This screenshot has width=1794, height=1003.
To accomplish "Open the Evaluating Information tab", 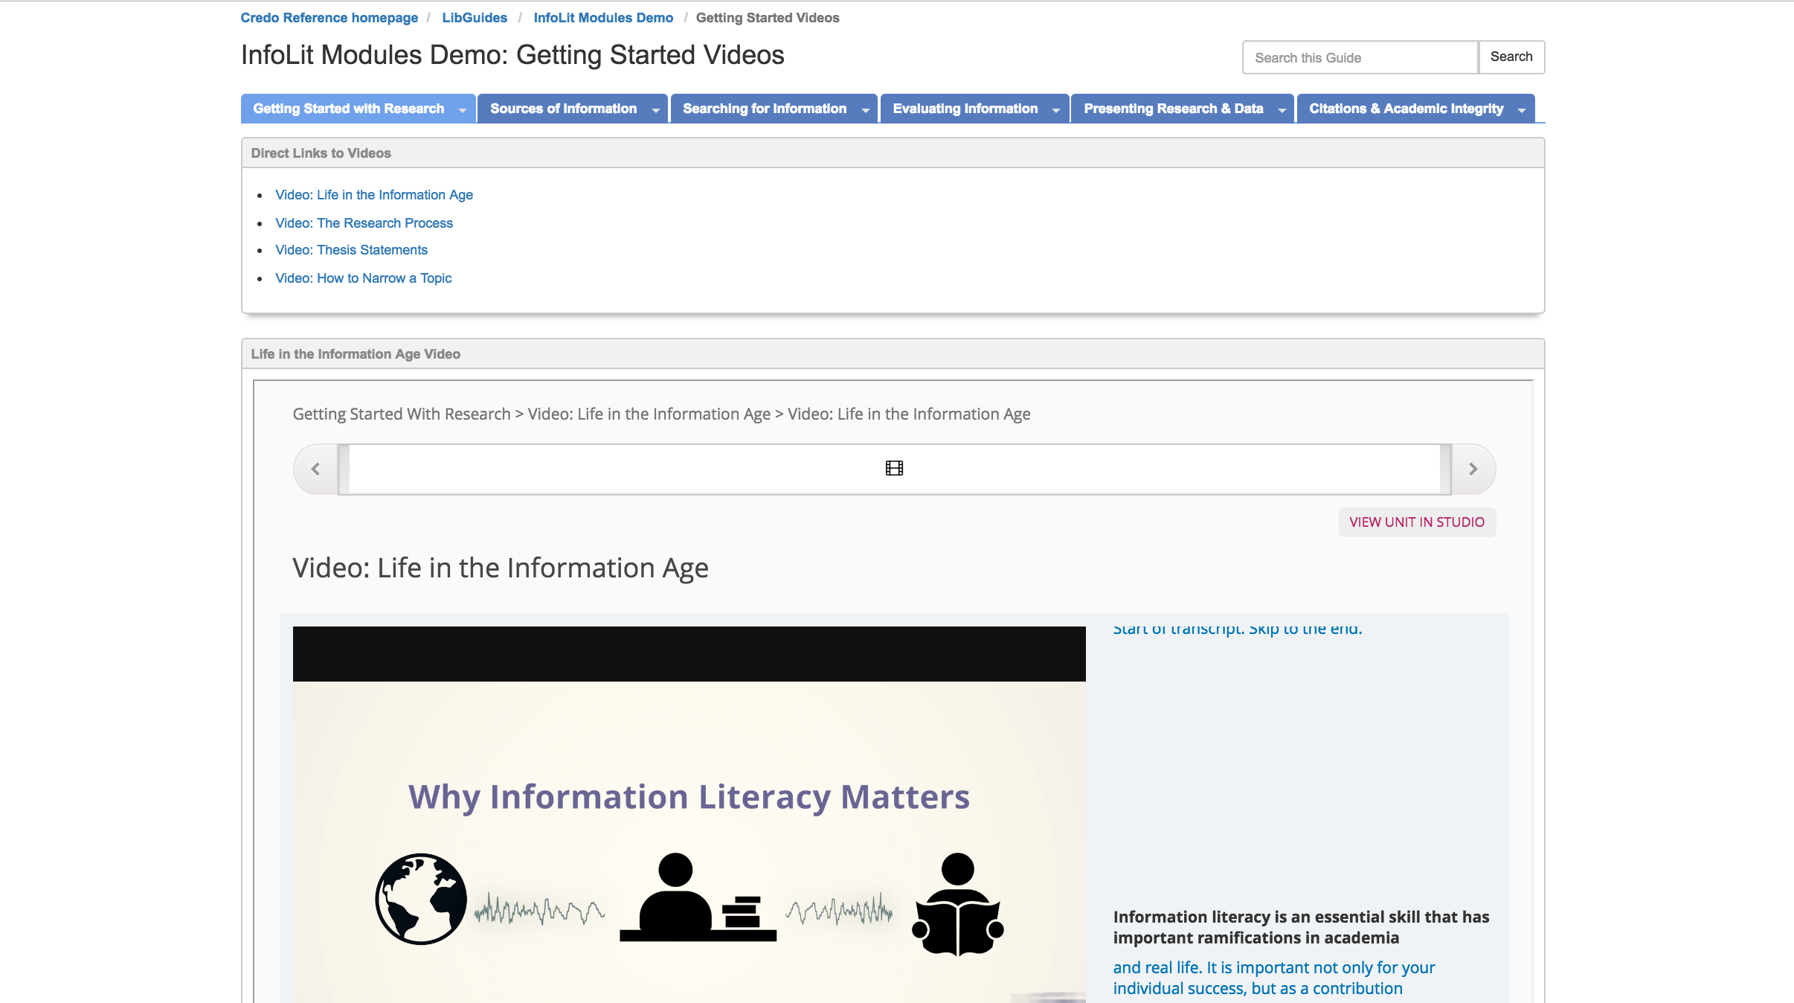I will tap(965, 109).
